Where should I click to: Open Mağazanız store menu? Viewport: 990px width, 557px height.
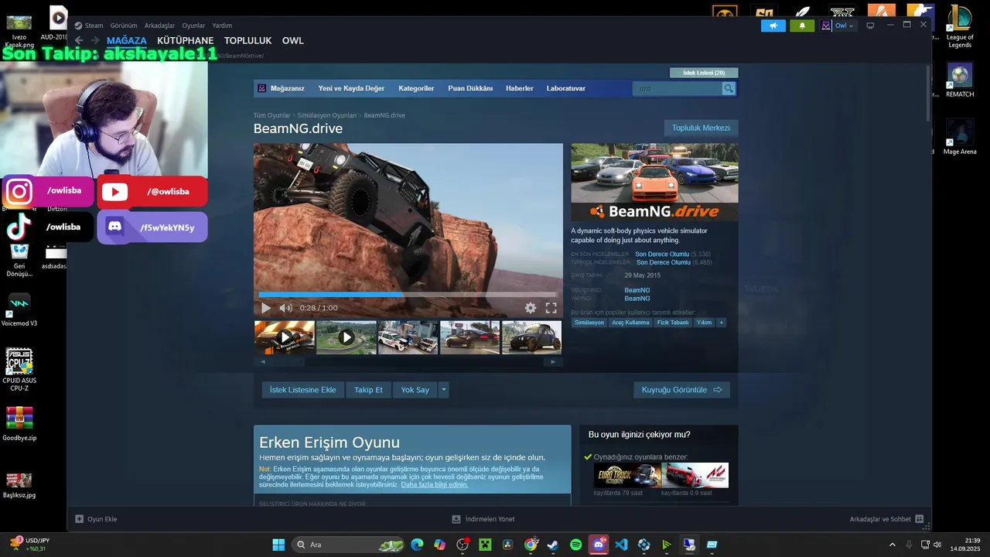coord(287,88)
